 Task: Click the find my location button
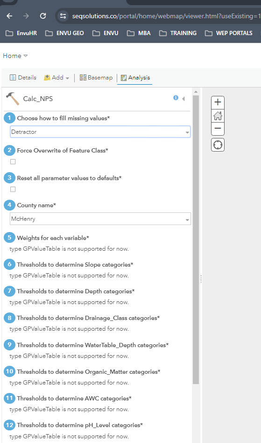218,145
